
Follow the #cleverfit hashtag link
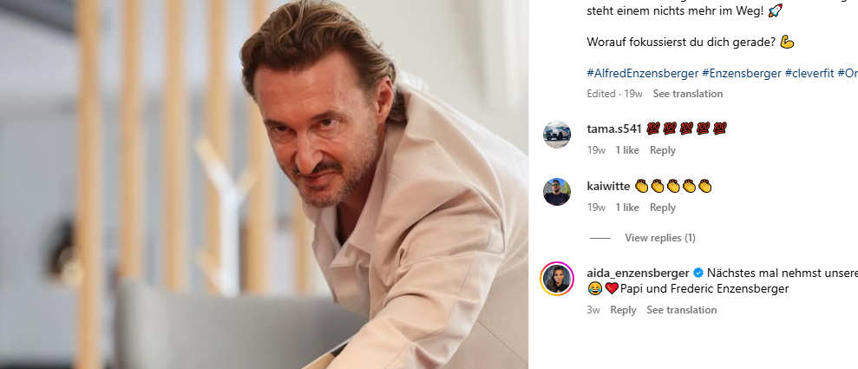(809, 74)
